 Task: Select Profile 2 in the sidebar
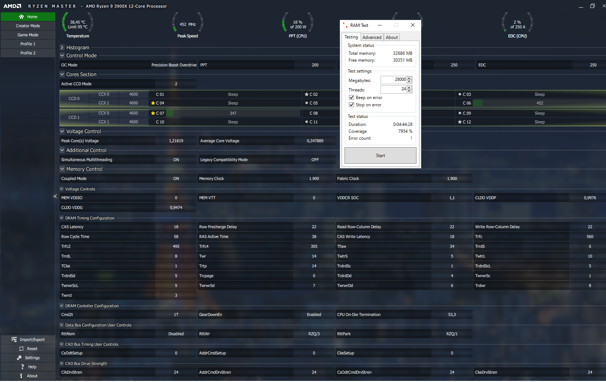pos(28,53)
